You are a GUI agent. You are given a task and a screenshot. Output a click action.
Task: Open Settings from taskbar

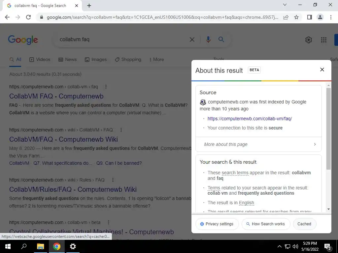[x=73, y=246]
